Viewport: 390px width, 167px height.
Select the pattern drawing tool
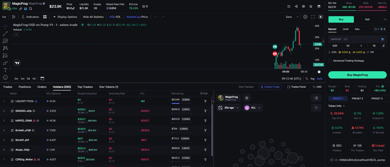click(x=5, y=48)
